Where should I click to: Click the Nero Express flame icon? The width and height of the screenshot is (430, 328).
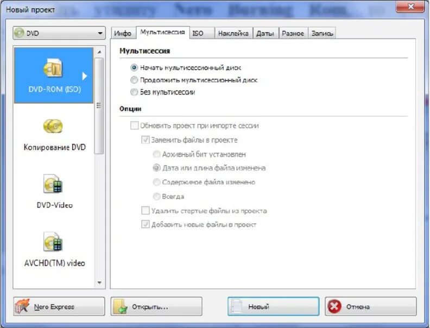click(x=22, y=306)
